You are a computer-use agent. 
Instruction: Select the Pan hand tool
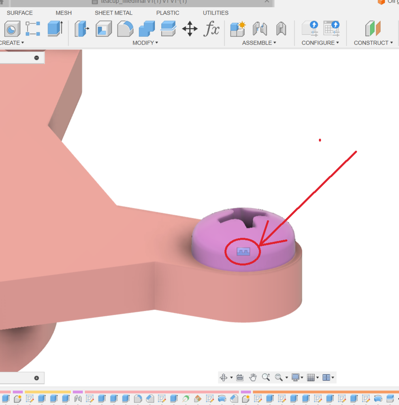coord(253,377)
